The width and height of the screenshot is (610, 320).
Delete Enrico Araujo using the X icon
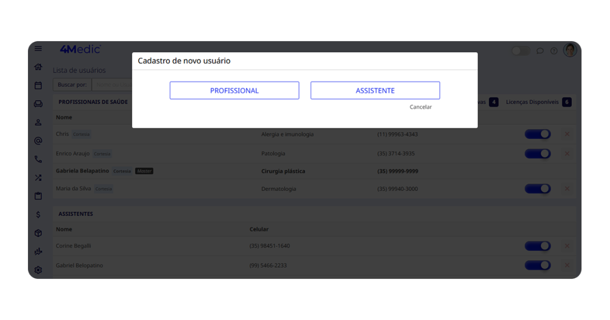point(567,153)
